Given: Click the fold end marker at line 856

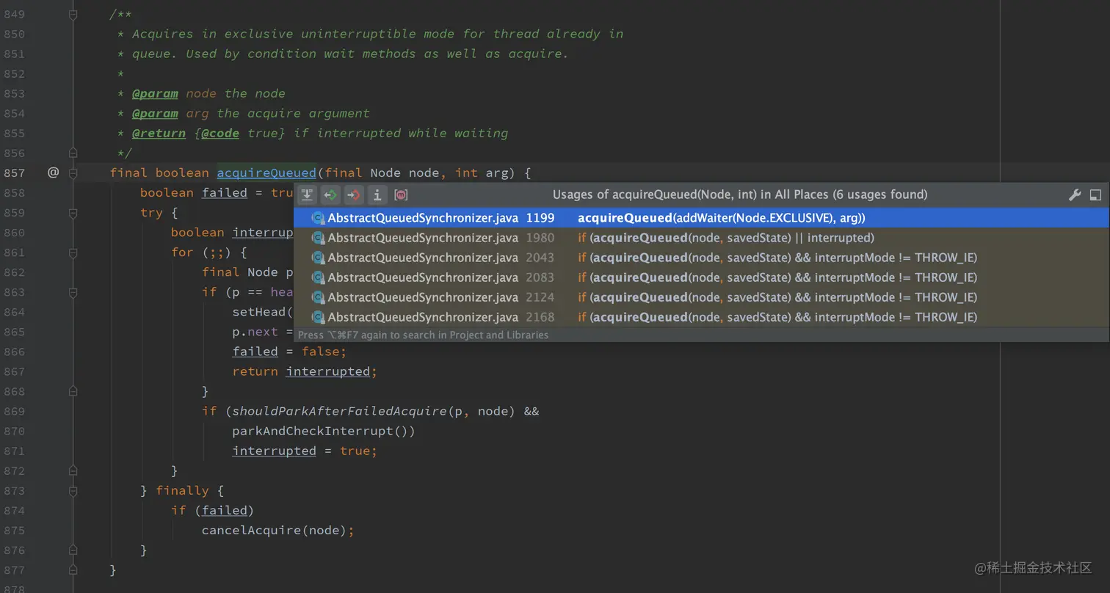Looking at the screenshot, I should (x=73, y=153).
